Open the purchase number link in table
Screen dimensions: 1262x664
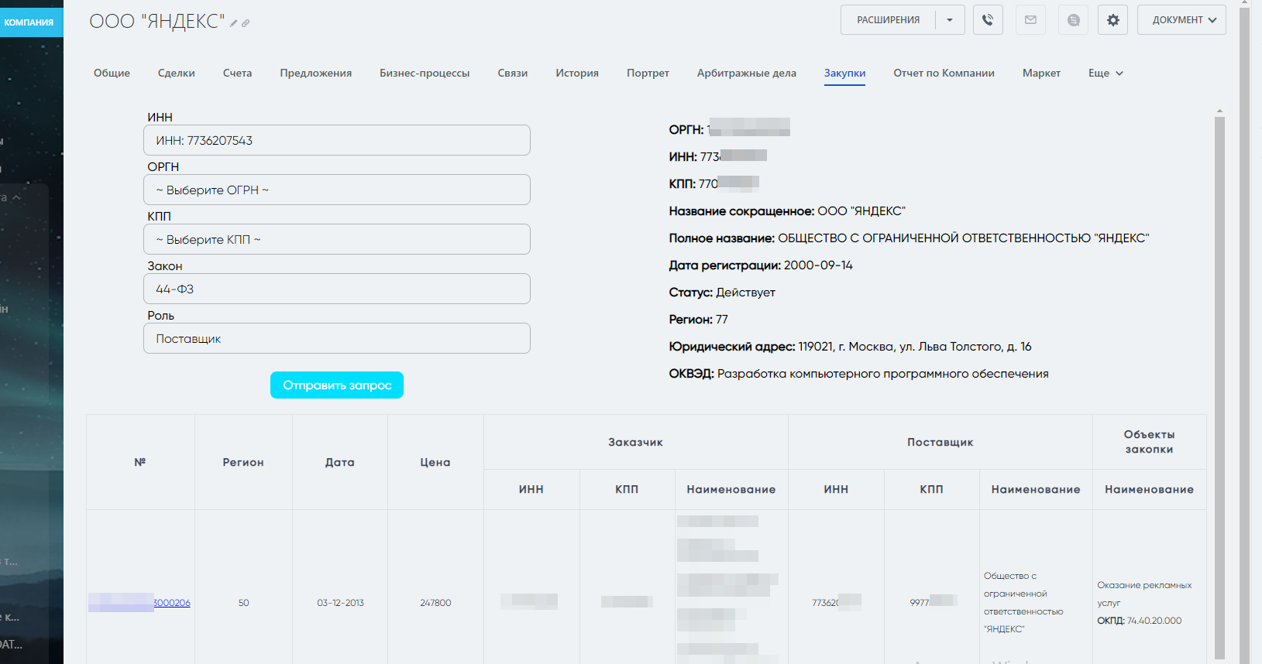[x=170, y=603]
